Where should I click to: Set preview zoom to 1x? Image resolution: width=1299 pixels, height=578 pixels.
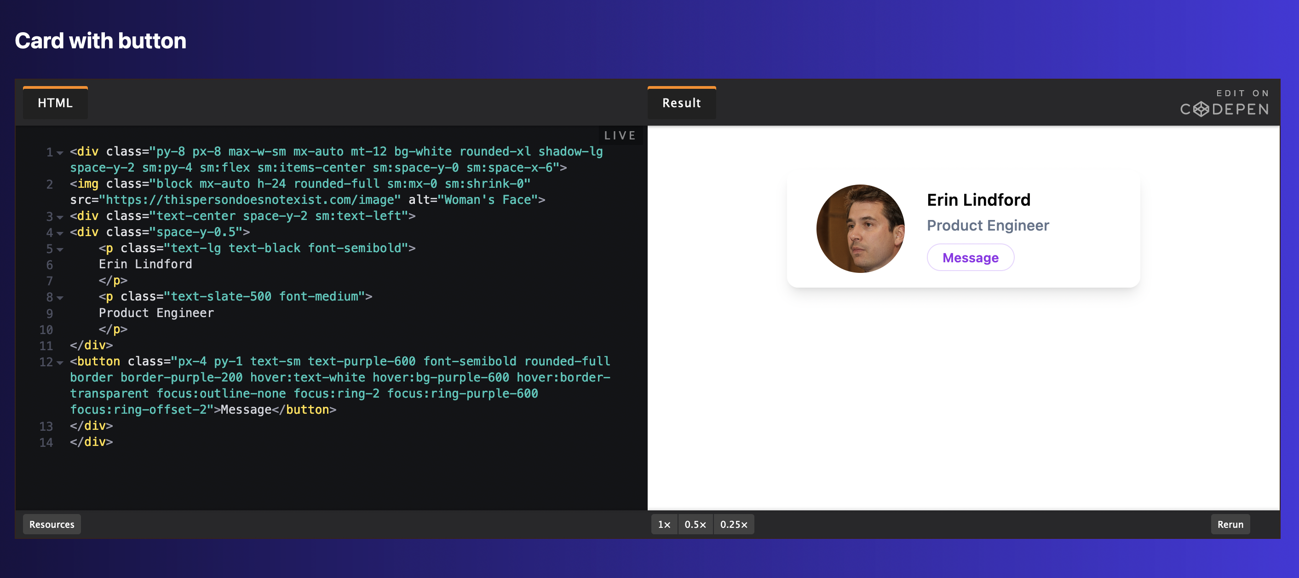pos(664,524)
